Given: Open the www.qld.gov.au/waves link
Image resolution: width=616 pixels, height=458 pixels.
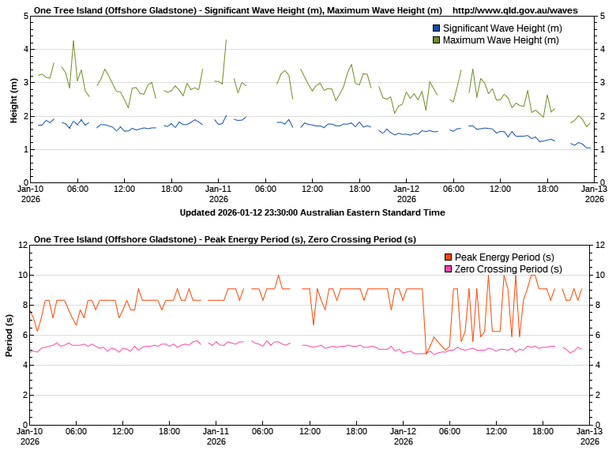Looking at the screenshot, I should (x=515, y=10).
